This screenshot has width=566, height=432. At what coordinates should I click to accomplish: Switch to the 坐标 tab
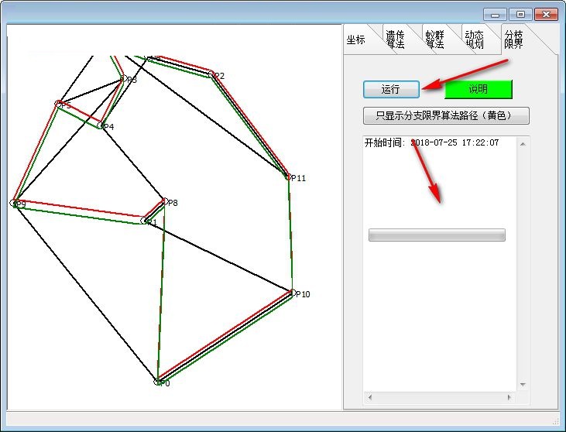[x=356, y=39]
